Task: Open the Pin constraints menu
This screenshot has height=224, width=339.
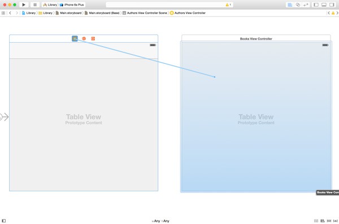Action: click(329, 221)
